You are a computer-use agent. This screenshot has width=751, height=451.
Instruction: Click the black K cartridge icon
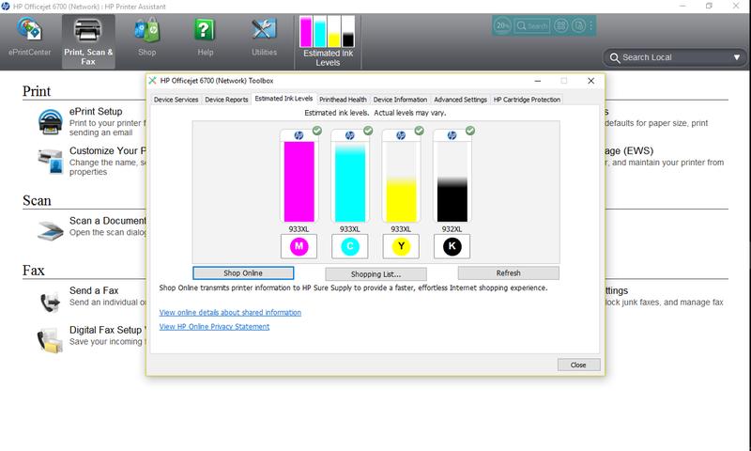click(452, 246)
